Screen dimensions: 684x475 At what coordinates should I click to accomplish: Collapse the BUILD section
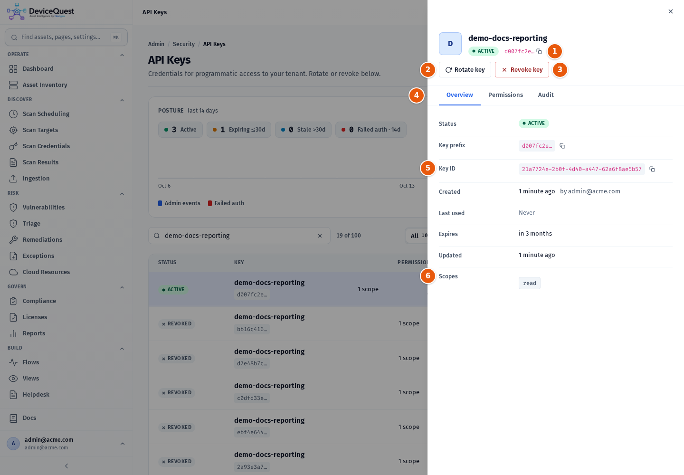122,348
